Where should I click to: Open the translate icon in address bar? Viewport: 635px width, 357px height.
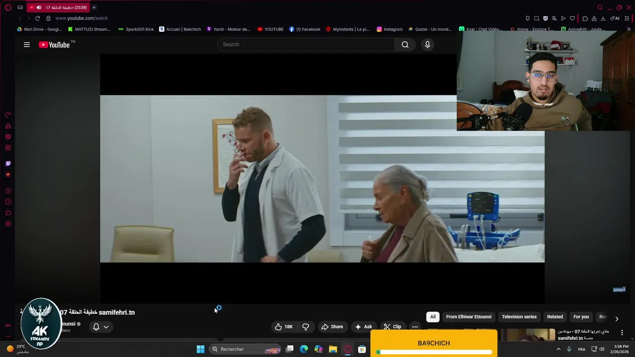[x=554, y=18]
